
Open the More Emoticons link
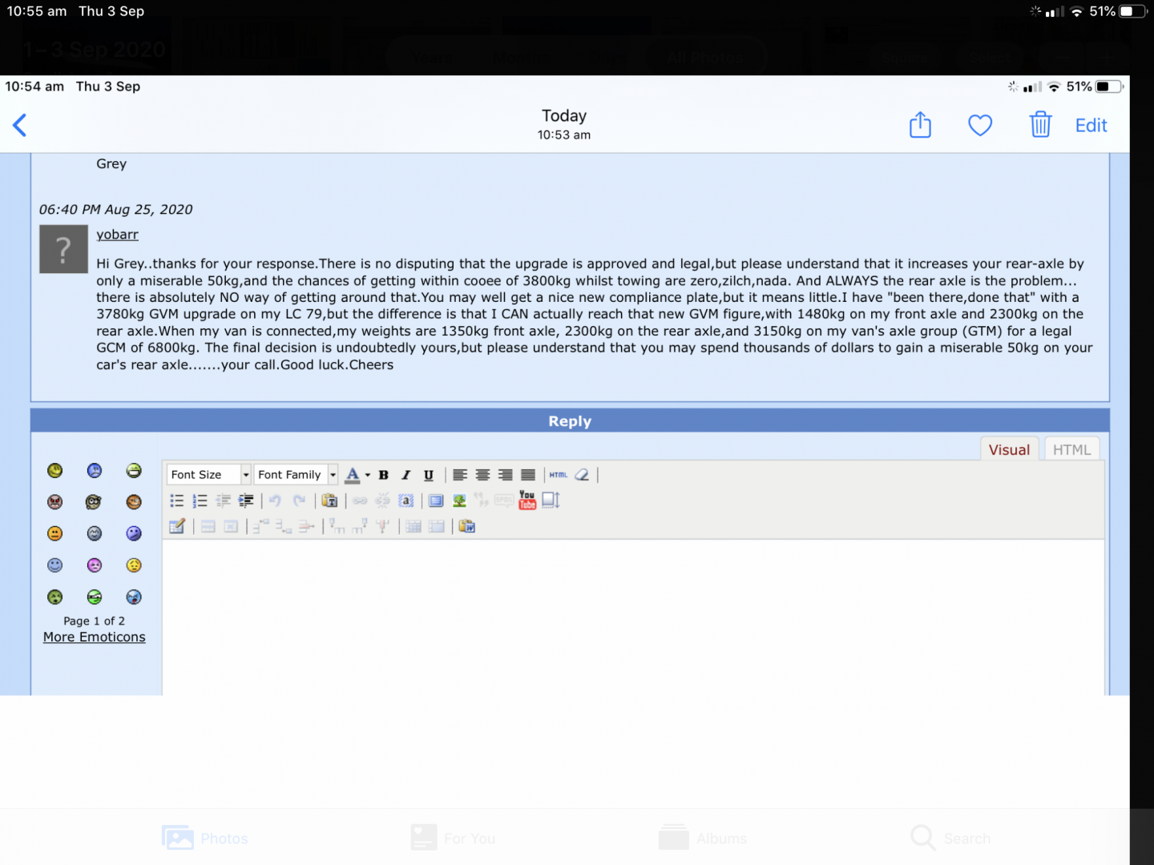(x=94, y=638)
